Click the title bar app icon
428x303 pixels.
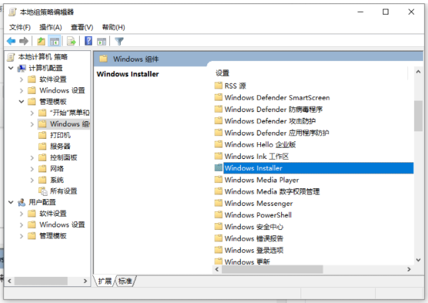tap(12, 12)
